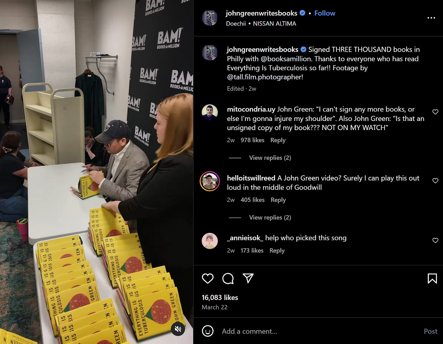Like _annieisok_'s comment heart
The image size is (443, 344).
coord(435,240)
